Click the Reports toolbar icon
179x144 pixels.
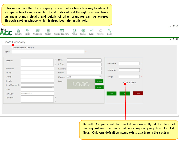tap(75, 31)
